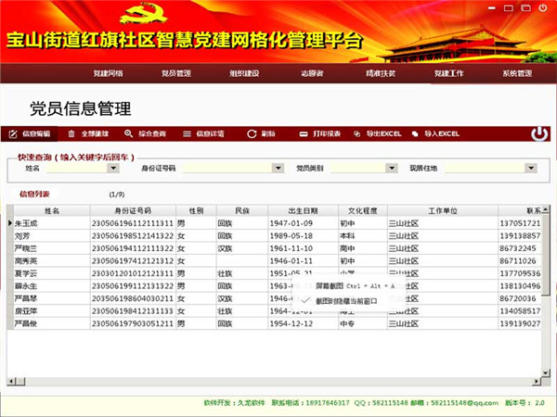
Task: Open the 党建工作 menu
Action: click(x=448, y=73)
